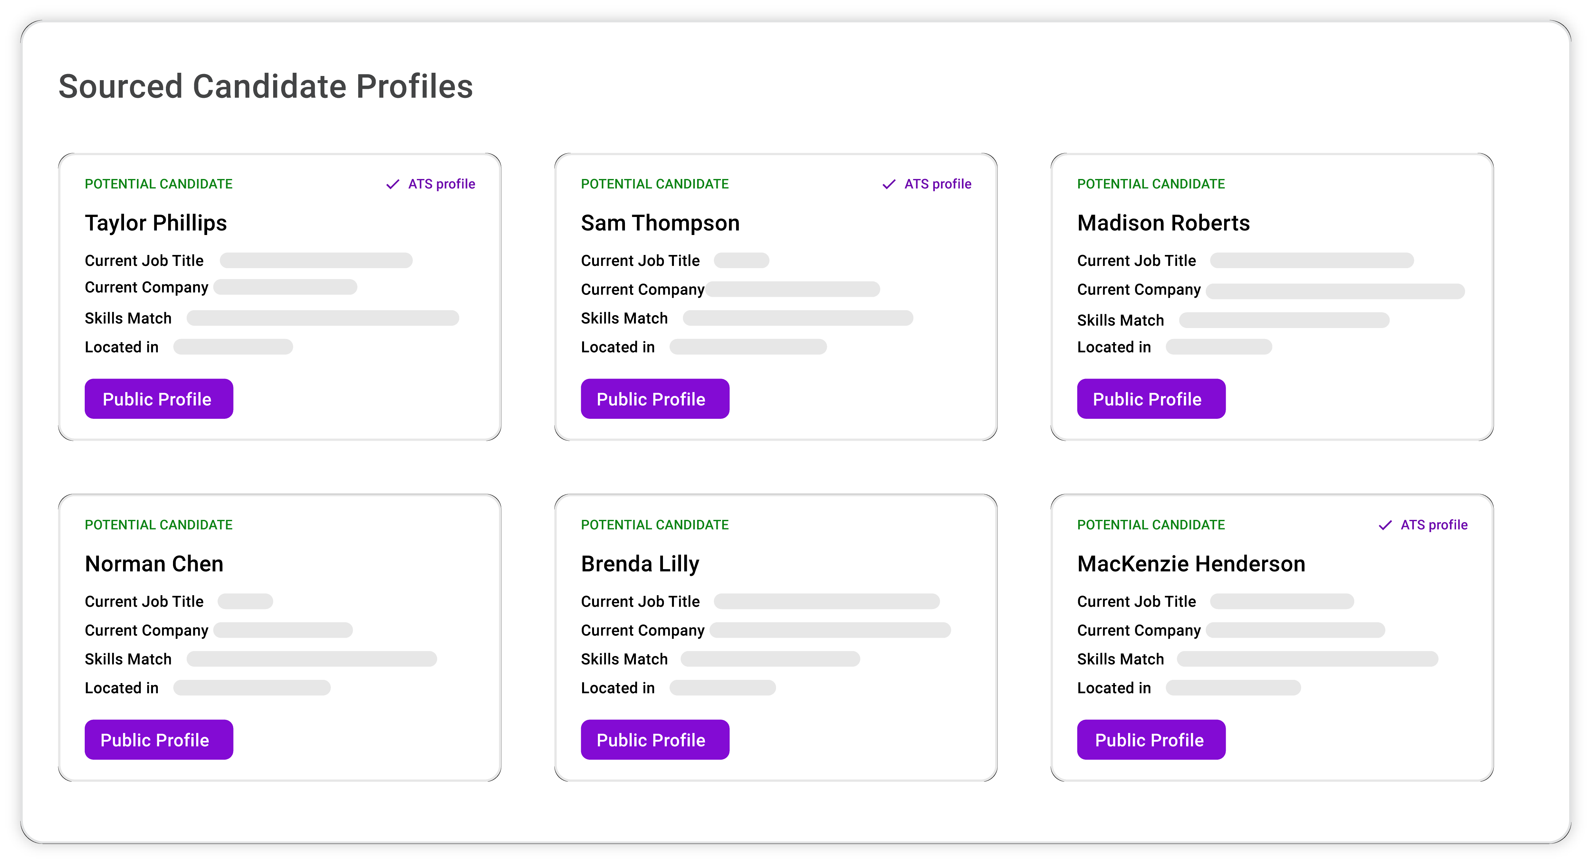Click the Sourced Candidate Profiles heading
Screen dimensions: 1592x864
click(266, 87)
